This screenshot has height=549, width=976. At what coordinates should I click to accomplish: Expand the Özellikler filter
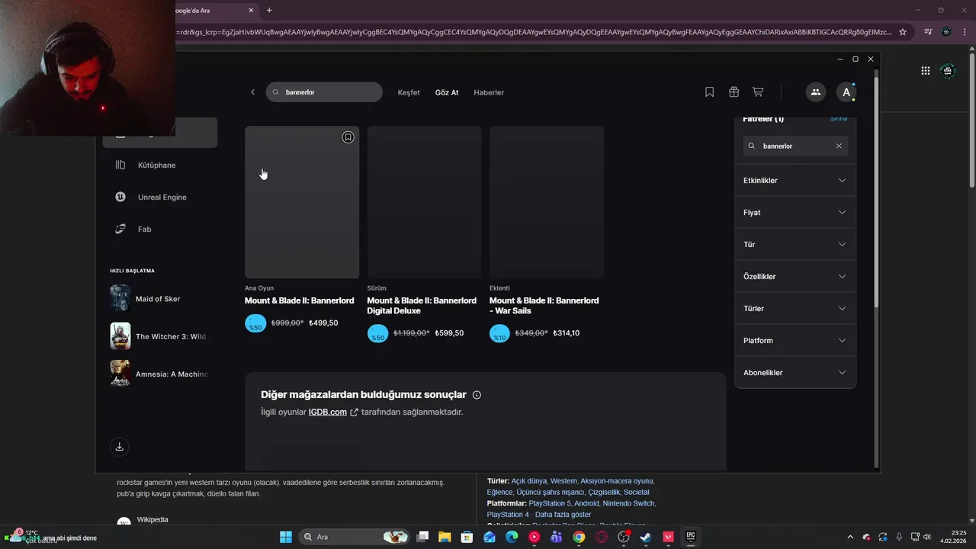[x=795, y=277]
